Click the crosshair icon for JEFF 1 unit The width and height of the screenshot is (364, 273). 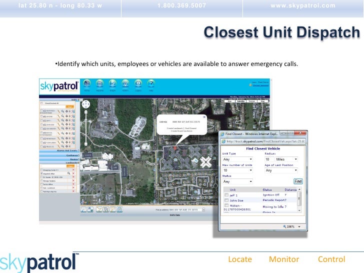pos(67,120)
